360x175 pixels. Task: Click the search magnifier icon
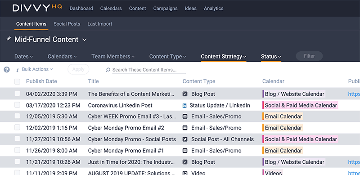(108, 70)
